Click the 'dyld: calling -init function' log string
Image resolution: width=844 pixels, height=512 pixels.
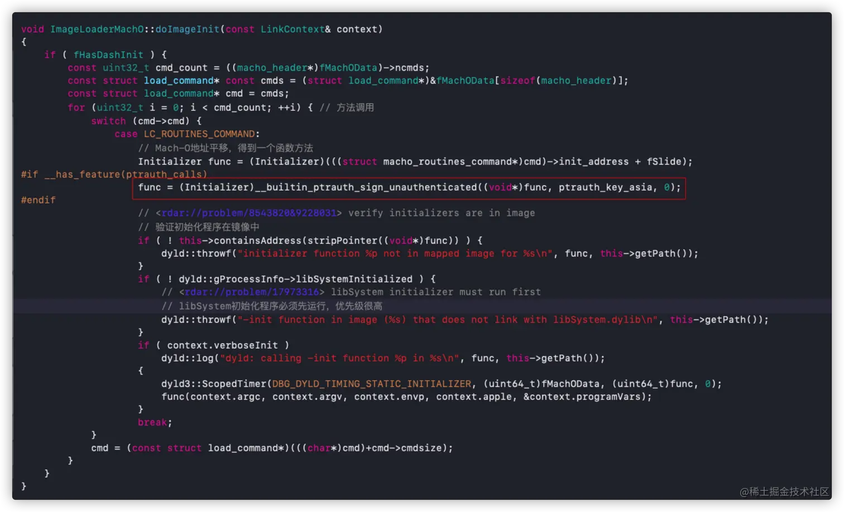339,358
